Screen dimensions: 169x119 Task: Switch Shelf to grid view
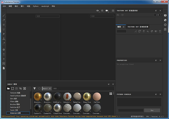[x=111, y=93]
